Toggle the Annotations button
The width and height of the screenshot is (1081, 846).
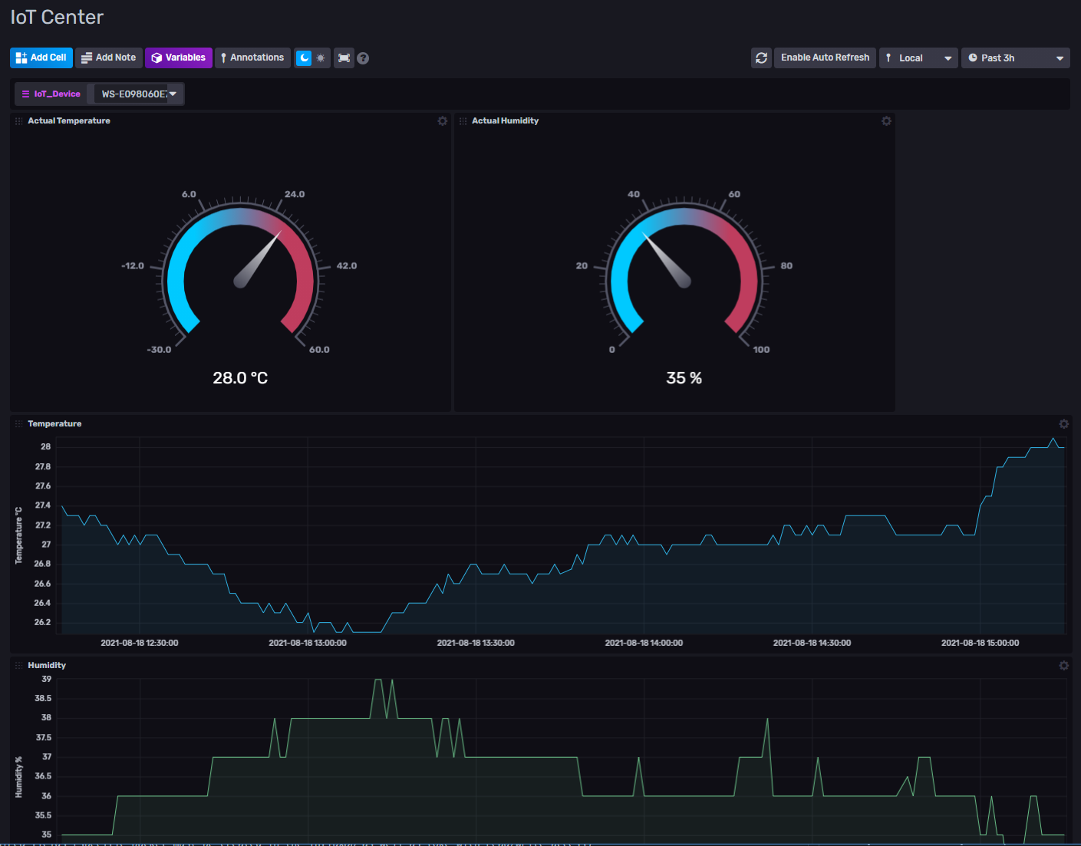pyautogui.click(x=252, y=58)
